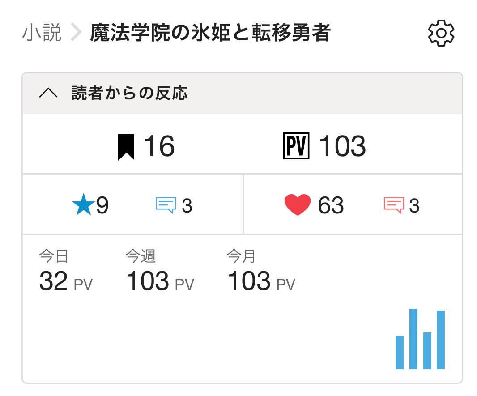Click the boxed PV icon
The width and height of the screenshot is (477, 396).
296,146
